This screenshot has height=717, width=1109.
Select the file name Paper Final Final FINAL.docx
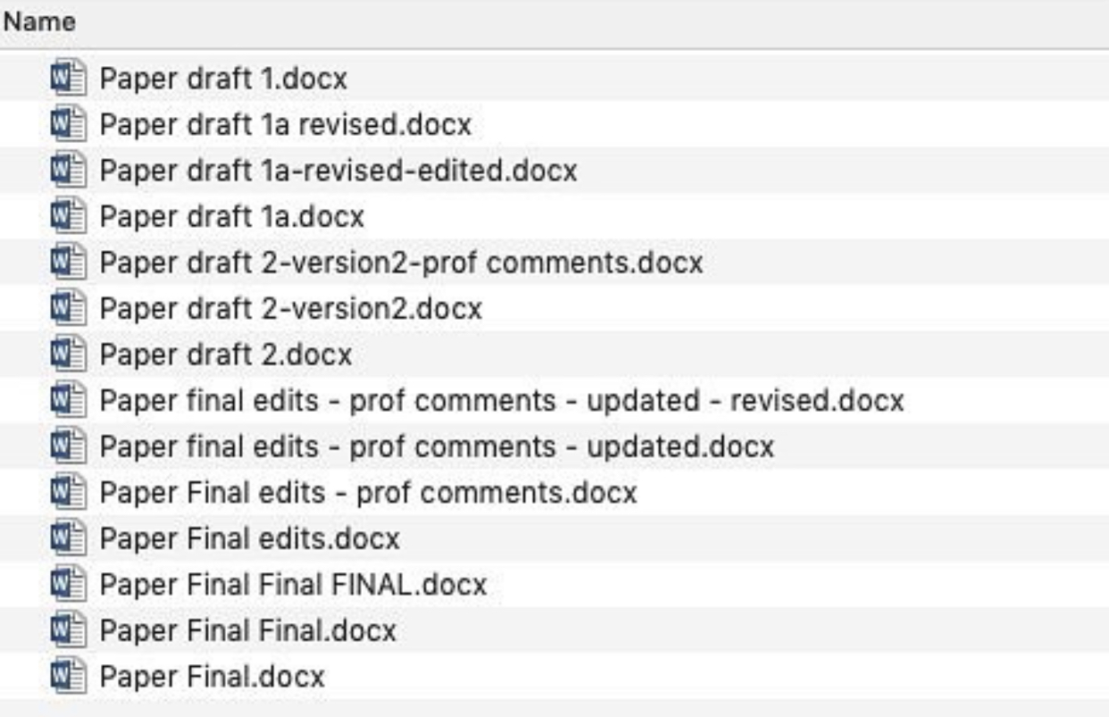(293, 585)
